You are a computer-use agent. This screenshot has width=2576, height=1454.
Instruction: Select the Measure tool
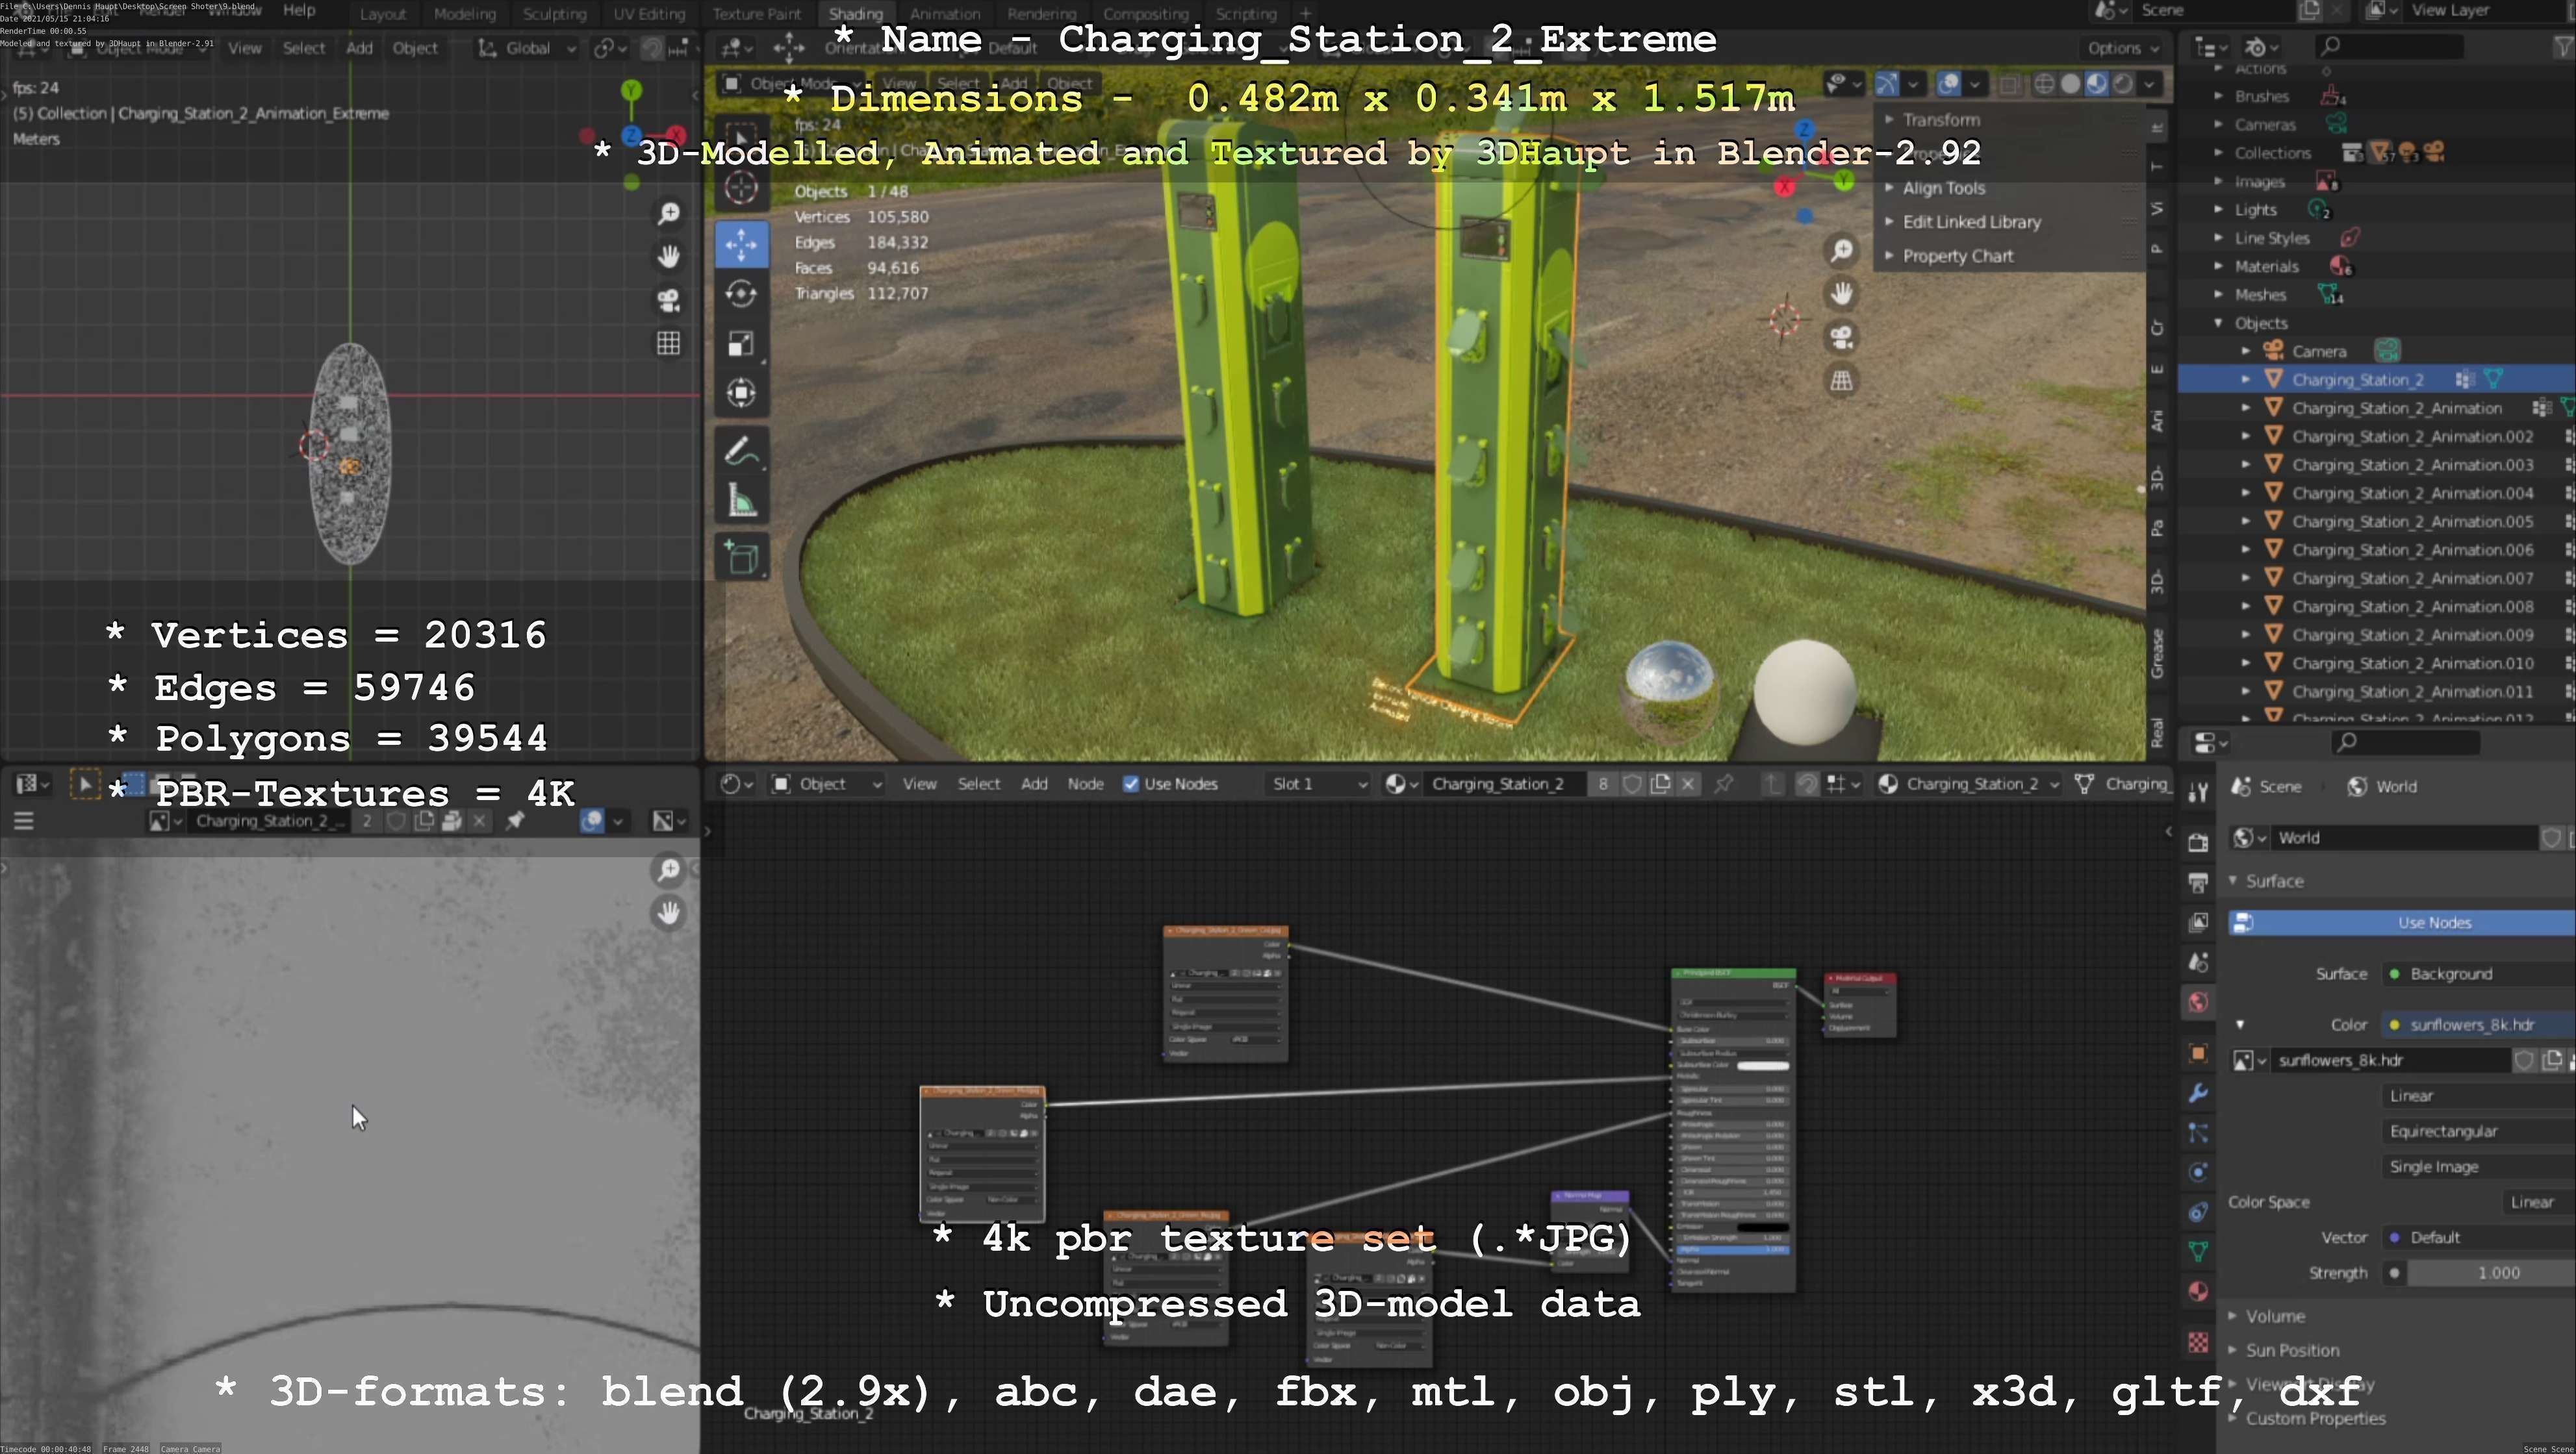coord(742,501)
